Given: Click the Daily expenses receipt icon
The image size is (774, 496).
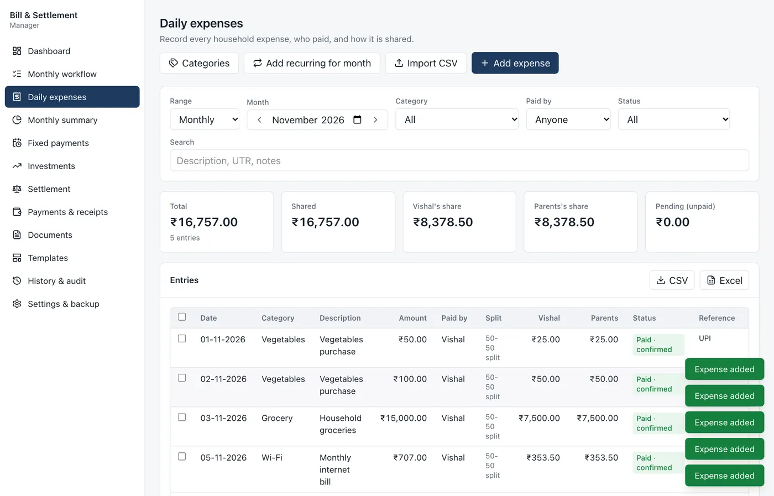Looking at the screenshot, I should [x=17, y=97].
